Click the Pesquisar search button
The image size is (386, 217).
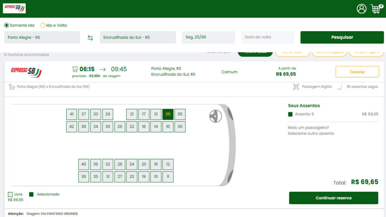click(x=342, y=37)
